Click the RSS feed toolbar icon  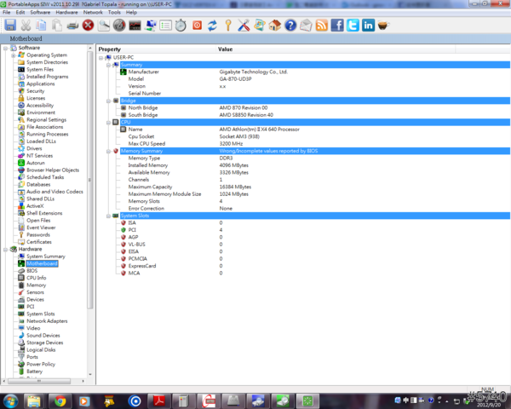[321, 26]
